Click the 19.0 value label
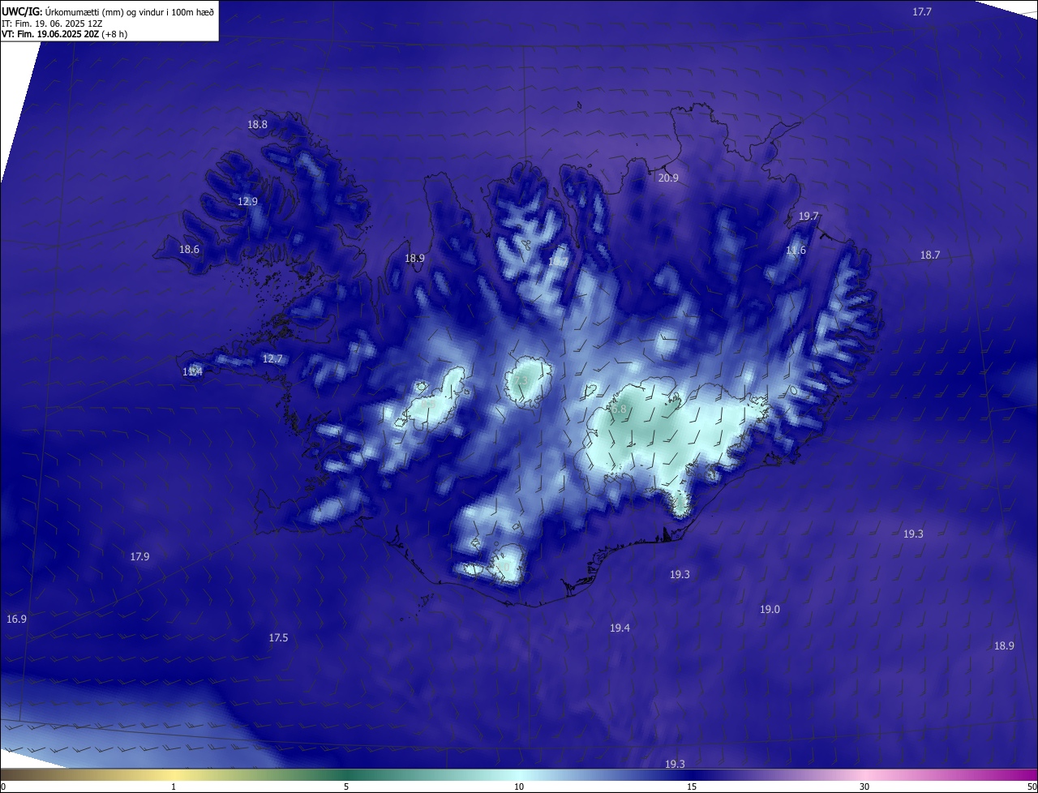 (x=770, y=610)
